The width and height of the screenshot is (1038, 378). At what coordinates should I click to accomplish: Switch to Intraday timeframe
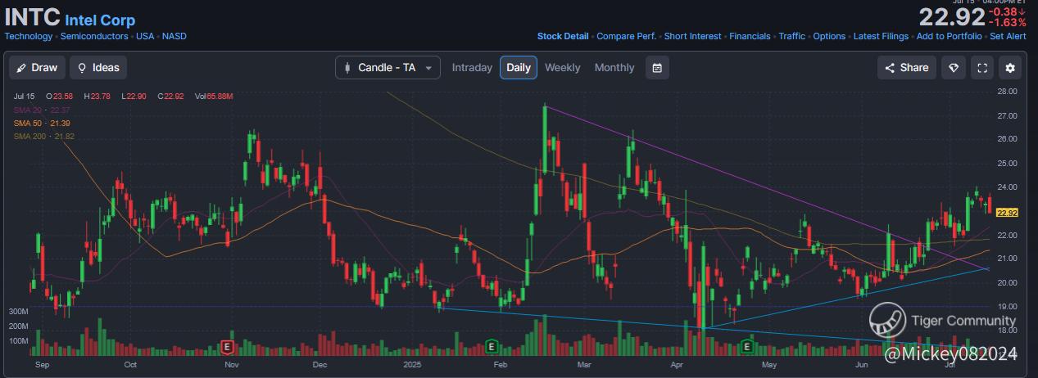pos(472,68)
